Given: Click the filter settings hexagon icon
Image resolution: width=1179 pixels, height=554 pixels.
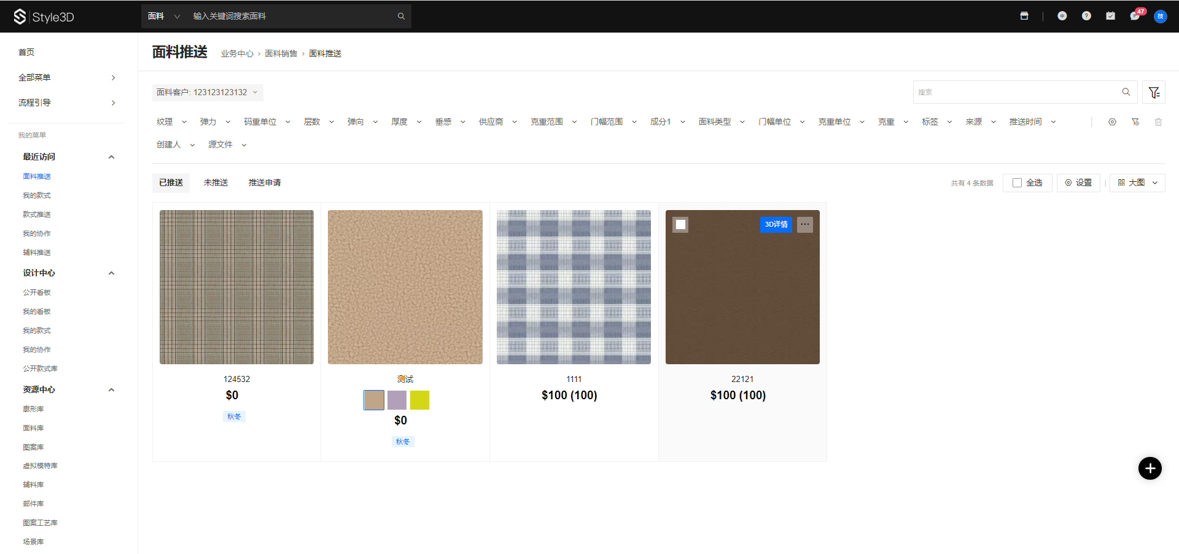Looking at the screenshot, I should coord(1112,122).
